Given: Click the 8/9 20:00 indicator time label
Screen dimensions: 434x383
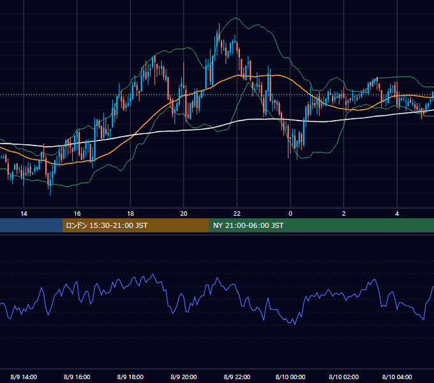Looking at the screenshot, I should (x=184, y=377).
